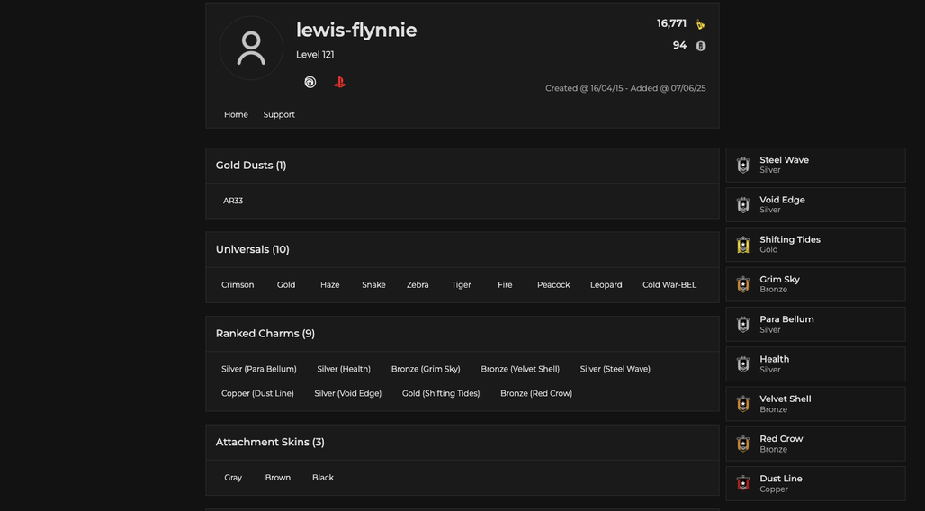The image size is (925, 511).
Task: Click the profile avatar placeholder icon
Action: [x=251, y=48]
